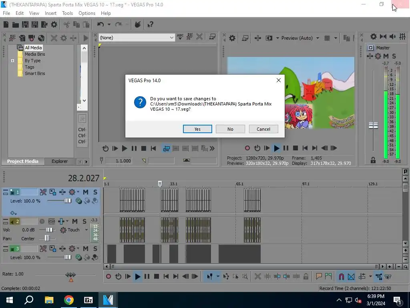
Task: Adjust track 2 Pan slider
Action: (47, 238)
